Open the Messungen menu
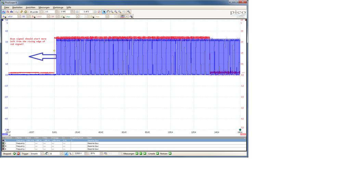Image resolution: width=342 pixels, height=185 pixels. pyautogui.click(x=44, y=8)
